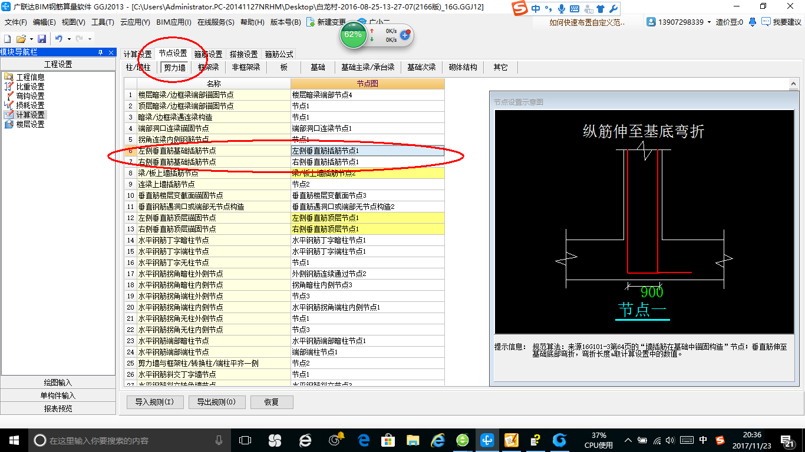805x452 pixels.
Task: Open the Undo history dropdown arrow
Action: [x=68, y=39]
